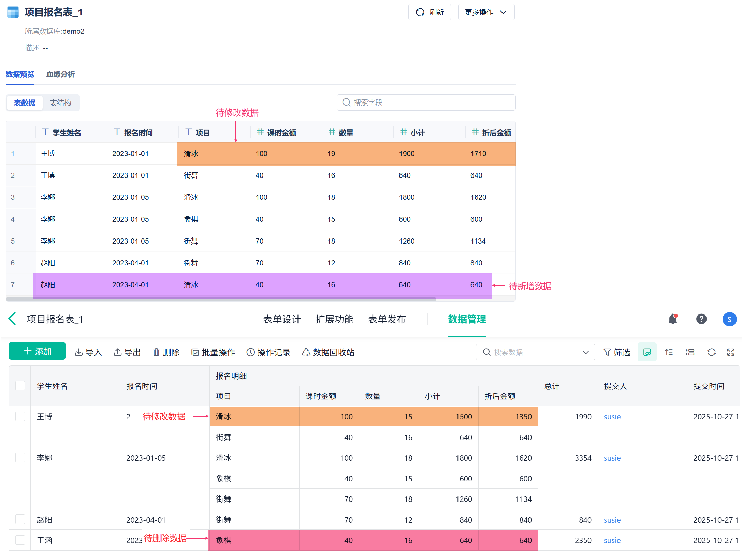This screenshot has height=554, width=742.
Task: Click the 搜索字段 search field
Action: (426, 103)
